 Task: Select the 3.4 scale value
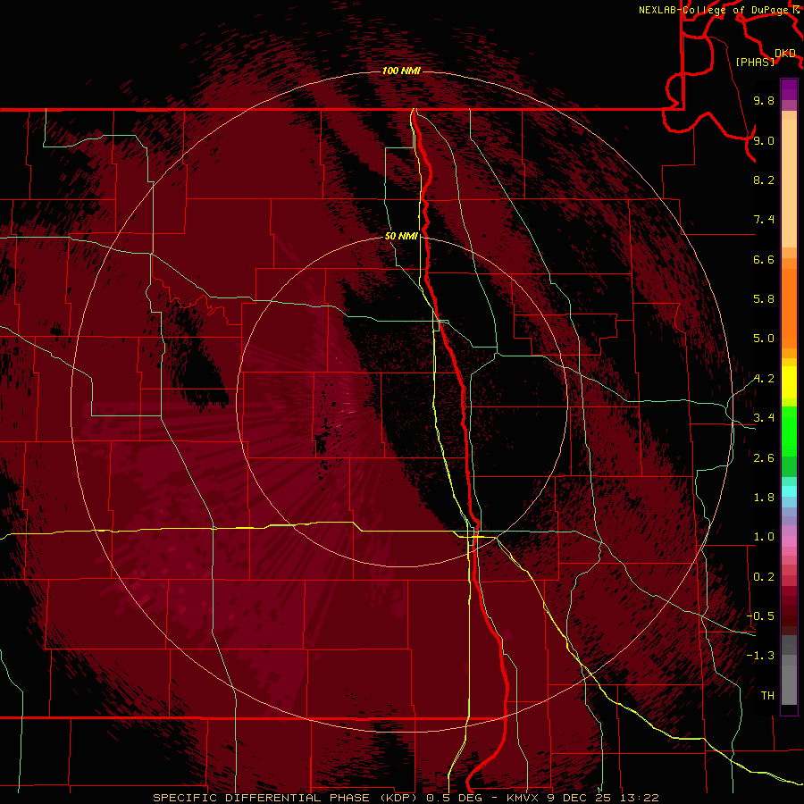764,418
